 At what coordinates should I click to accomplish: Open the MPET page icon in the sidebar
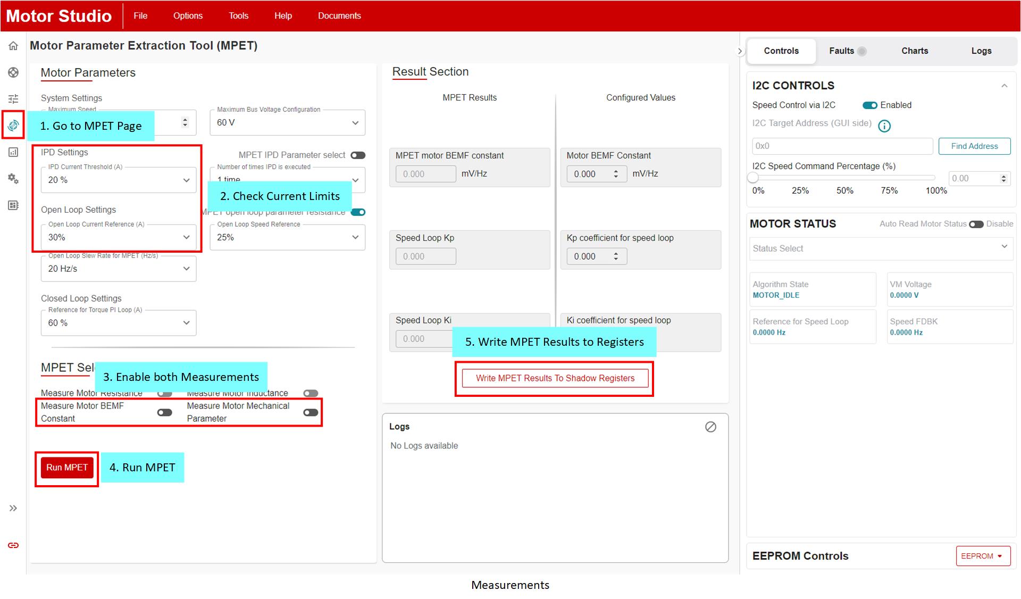(x=13, y=125)
